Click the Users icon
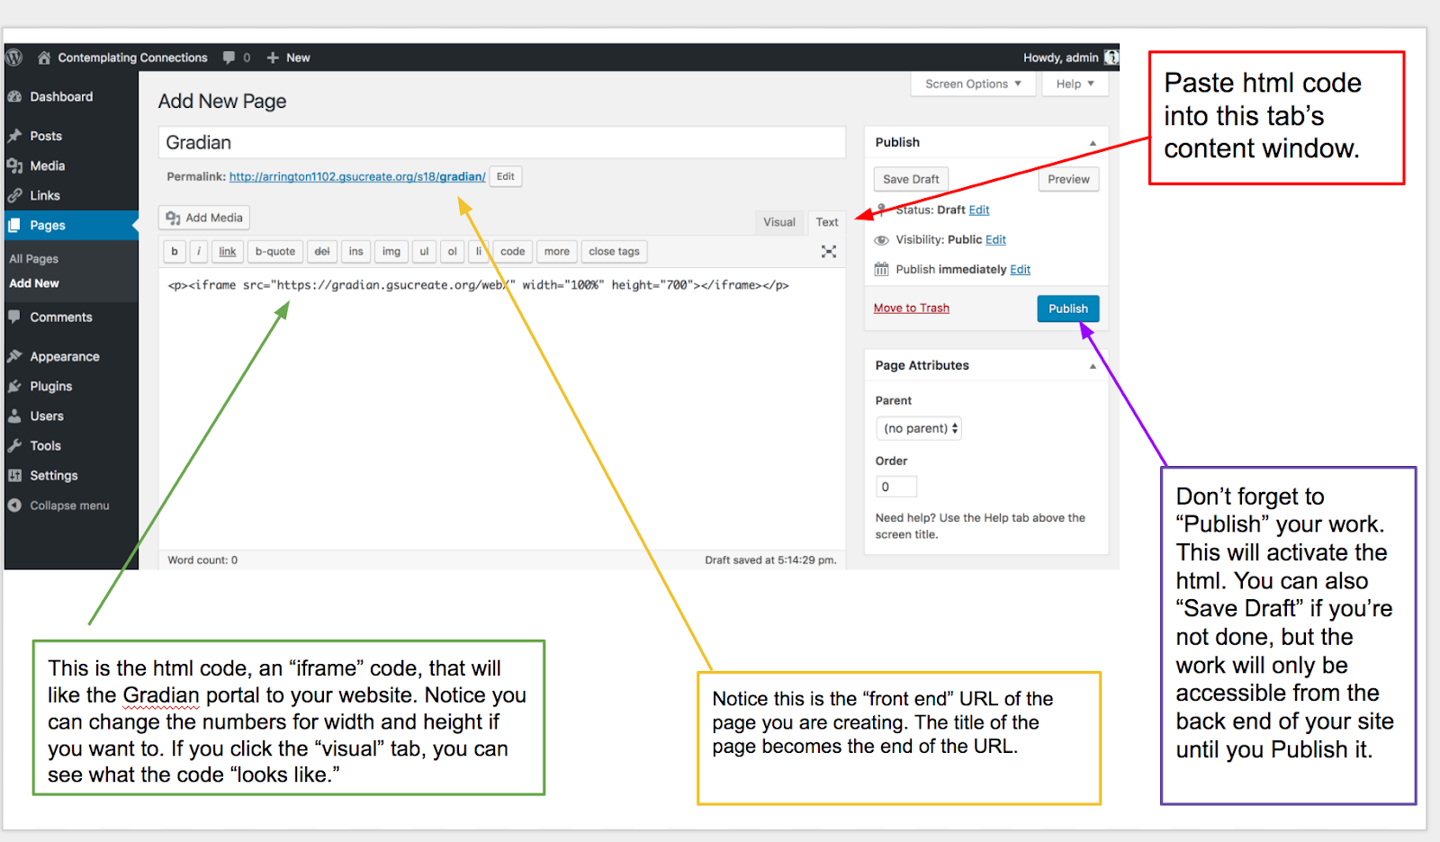This screenshot has height=842, width=1440. pos(14,416)
